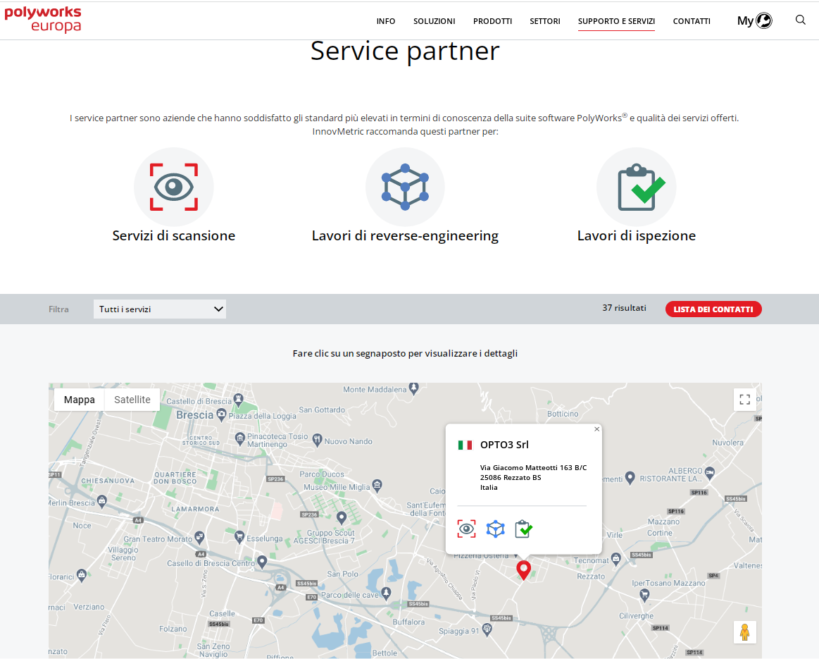
Task: Click the address line Via Giacomo Matteotti 163 B/C
Action: (533, 468)
